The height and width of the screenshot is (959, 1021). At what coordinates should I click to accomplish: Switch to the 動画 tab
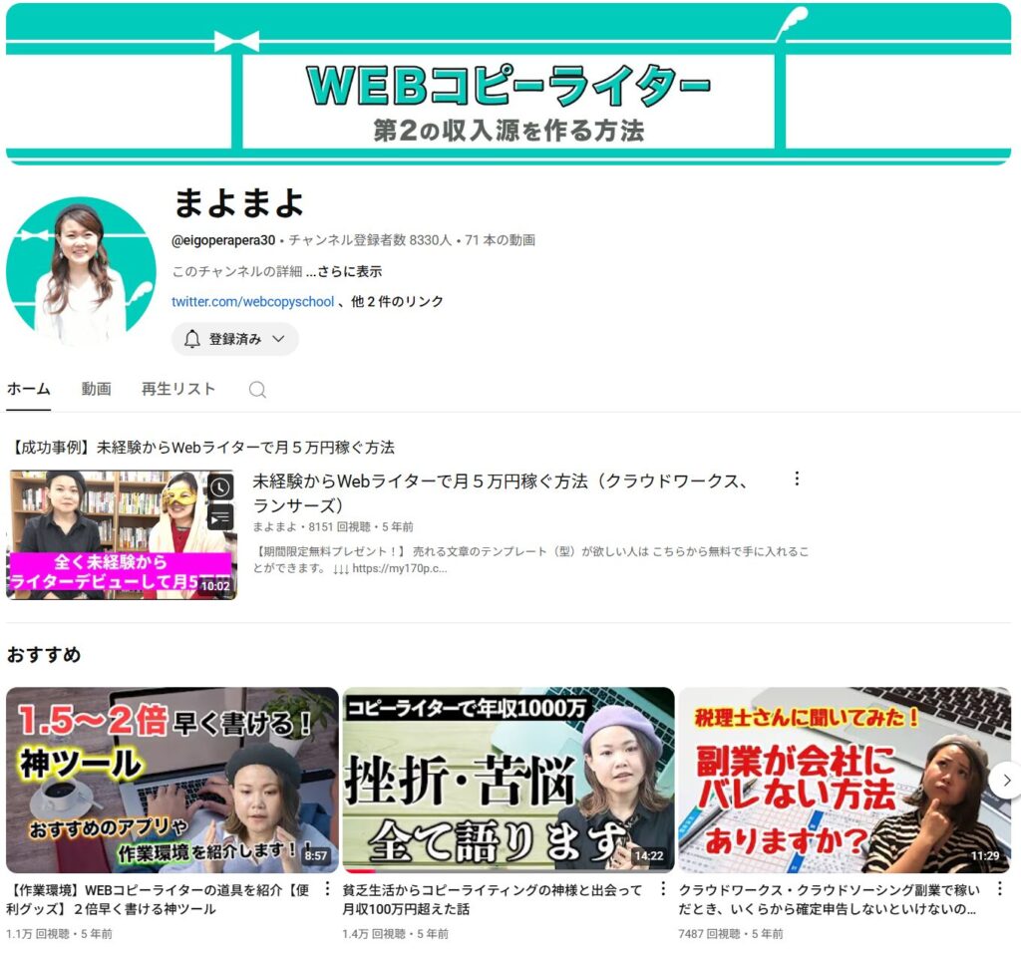pyautogui.click(x=96, y=390)
